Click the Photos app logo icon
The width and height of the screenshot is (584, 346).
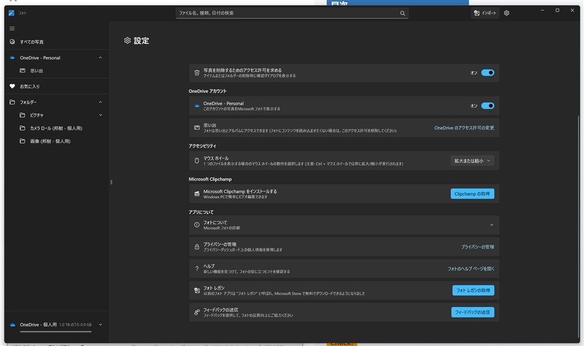coord(11,13)
